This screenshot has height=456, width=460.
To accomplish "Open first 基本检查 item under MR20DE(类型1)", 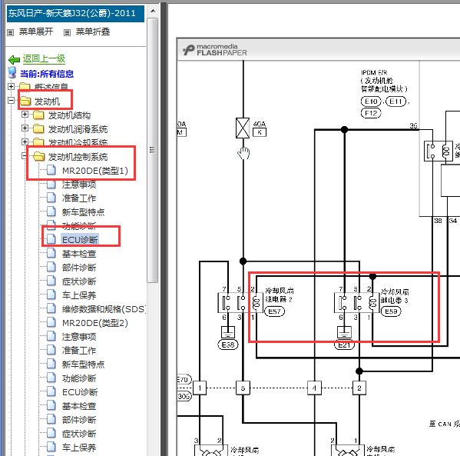I will coord(79,254).
